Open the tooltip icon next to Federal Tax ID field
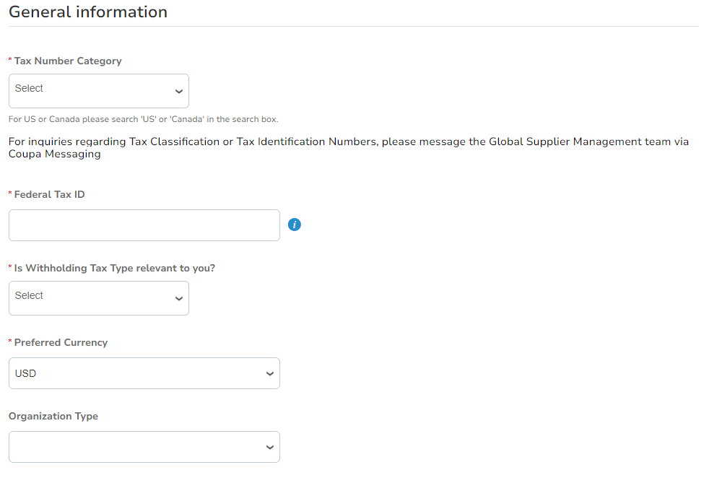The height and width of the screenshot is (483, 709). click(294, 225)
